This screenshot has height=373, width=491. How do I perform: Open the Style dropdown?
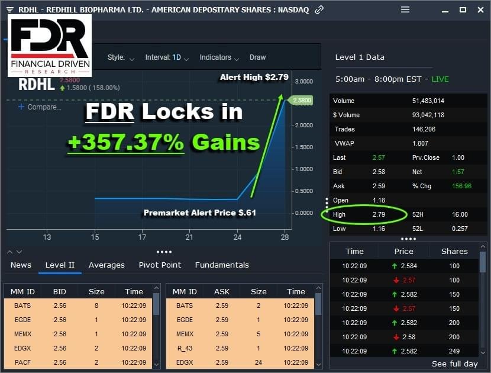coord(121,57)
